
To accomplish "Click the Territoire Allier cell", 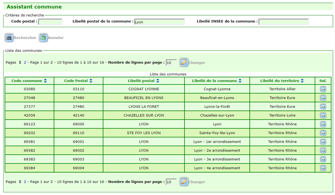I will click(282, 89).
